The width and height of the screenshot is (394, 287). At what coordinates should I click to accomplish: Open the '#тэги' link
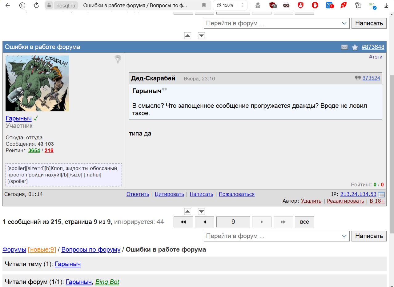(376, 57)
